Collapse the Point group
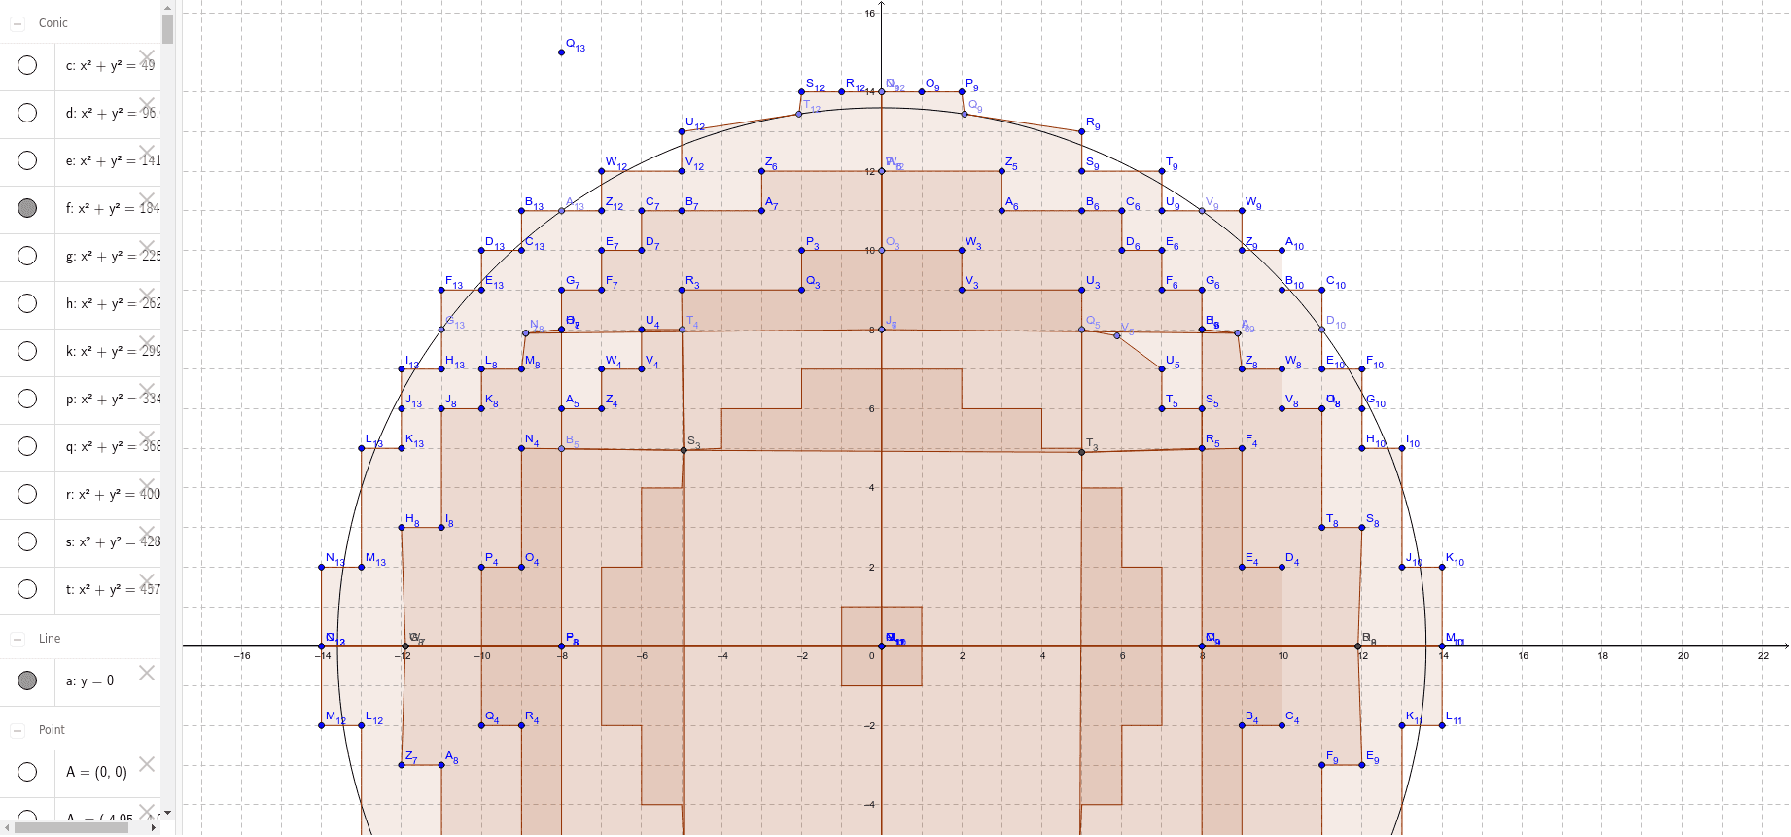Screen dimensions: 1791x837 (x=18, y=730)
